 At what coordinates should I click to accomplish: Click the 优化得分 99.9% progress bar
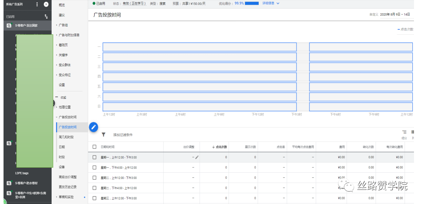[252, 4]
